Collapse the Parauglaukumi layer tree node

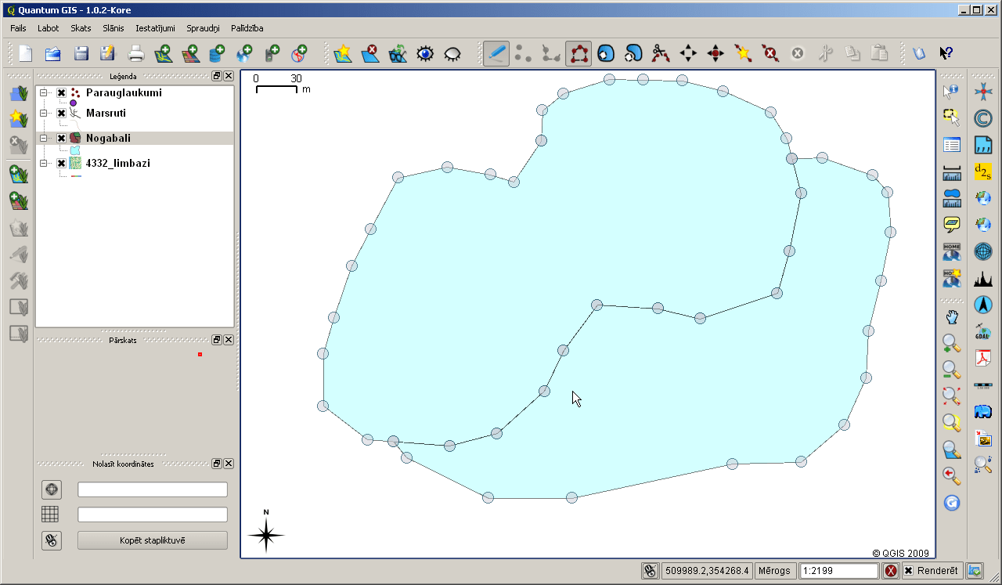[45, 93]
